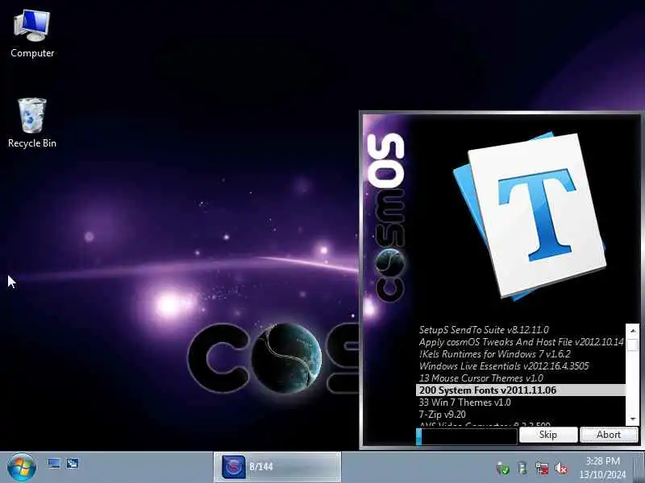The width and height of the screenshot is (645, 483).
Task: Select 'Windows Live Essentials v2012.16.4.3505' row
Action: [520, 366]
